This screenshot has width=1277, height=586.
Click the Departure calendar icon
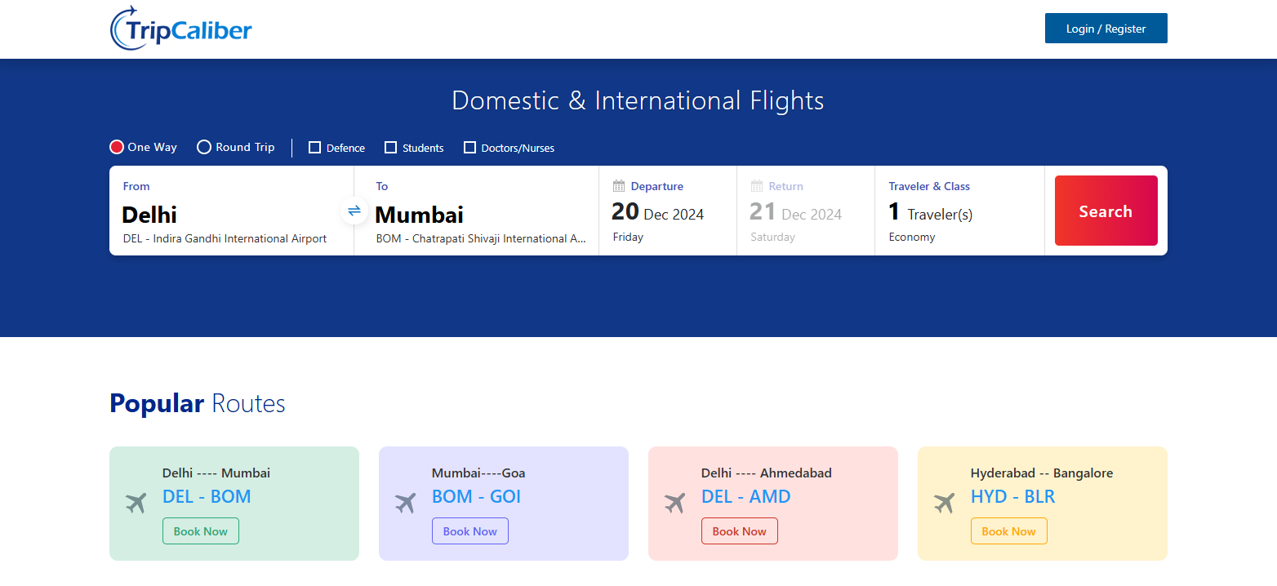pos(619,186)
